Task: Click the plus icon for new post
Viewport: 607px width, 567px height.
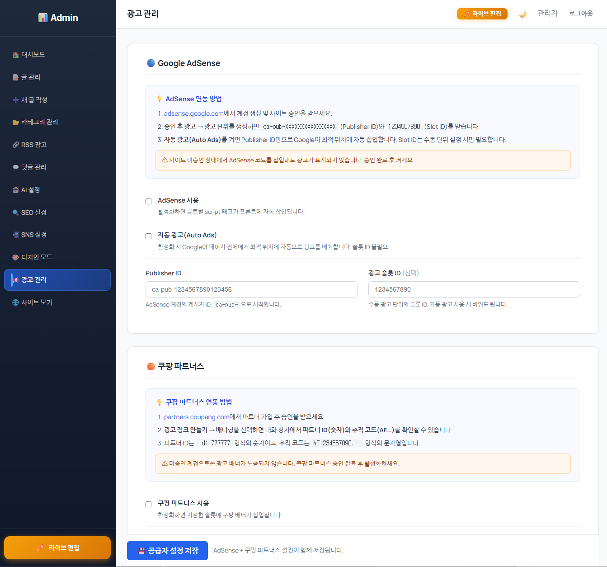Action: coord(16,100)
